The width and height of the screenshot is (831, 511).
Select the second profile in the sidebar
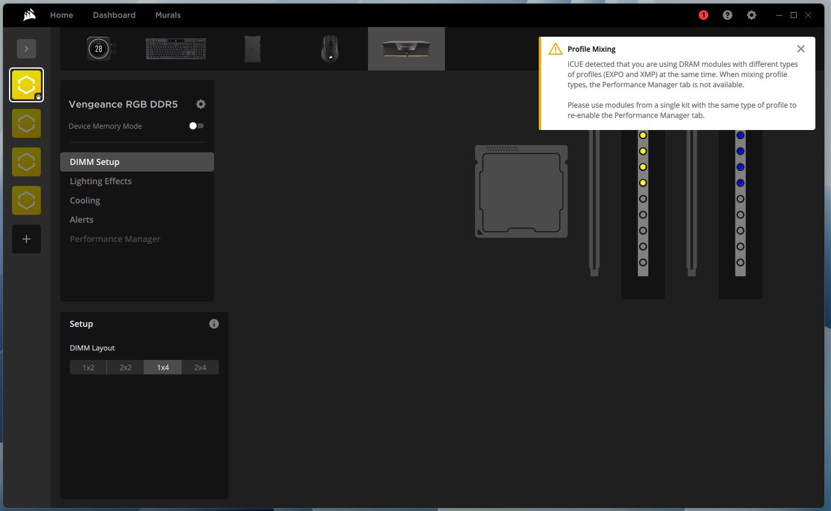coord(26,123)
